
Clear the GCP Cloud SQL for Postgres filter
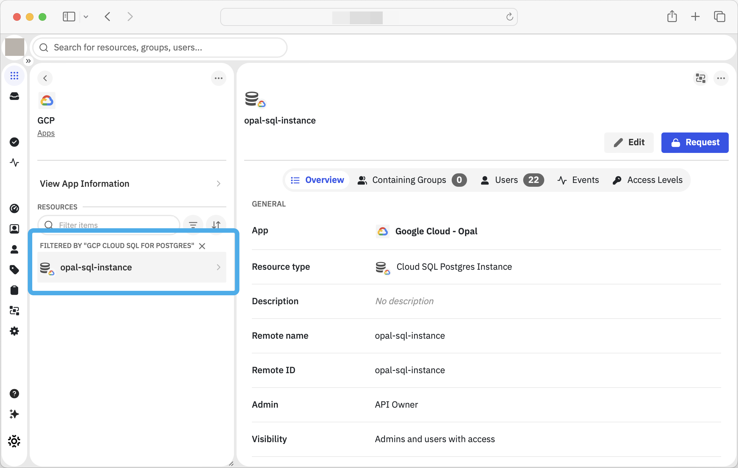tap(202, 246)
